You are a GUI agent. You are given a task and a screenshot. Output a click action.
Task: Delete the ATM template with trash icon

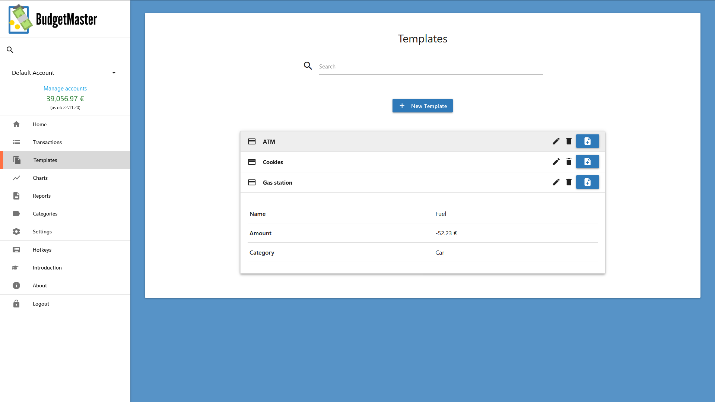pyautogui.click(x=569, y=141)
